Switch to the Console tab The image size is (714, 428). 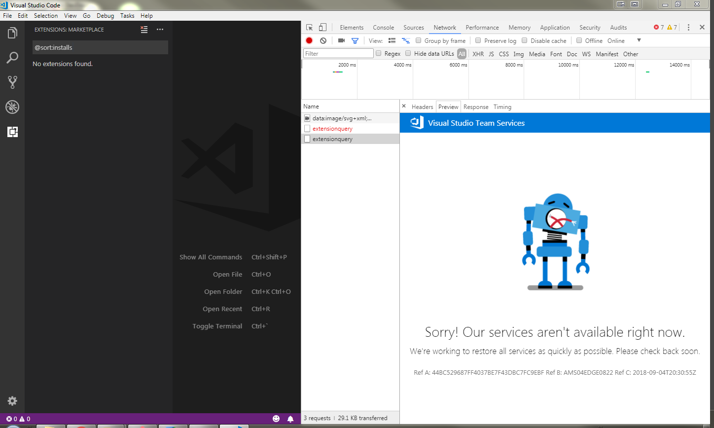coord(383,27)
